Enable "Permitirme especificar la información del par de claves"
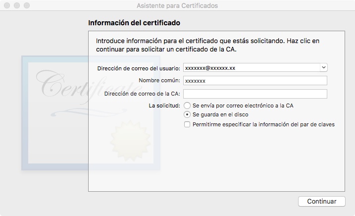This screenshot has height=216, width=355. coord(187,125)
